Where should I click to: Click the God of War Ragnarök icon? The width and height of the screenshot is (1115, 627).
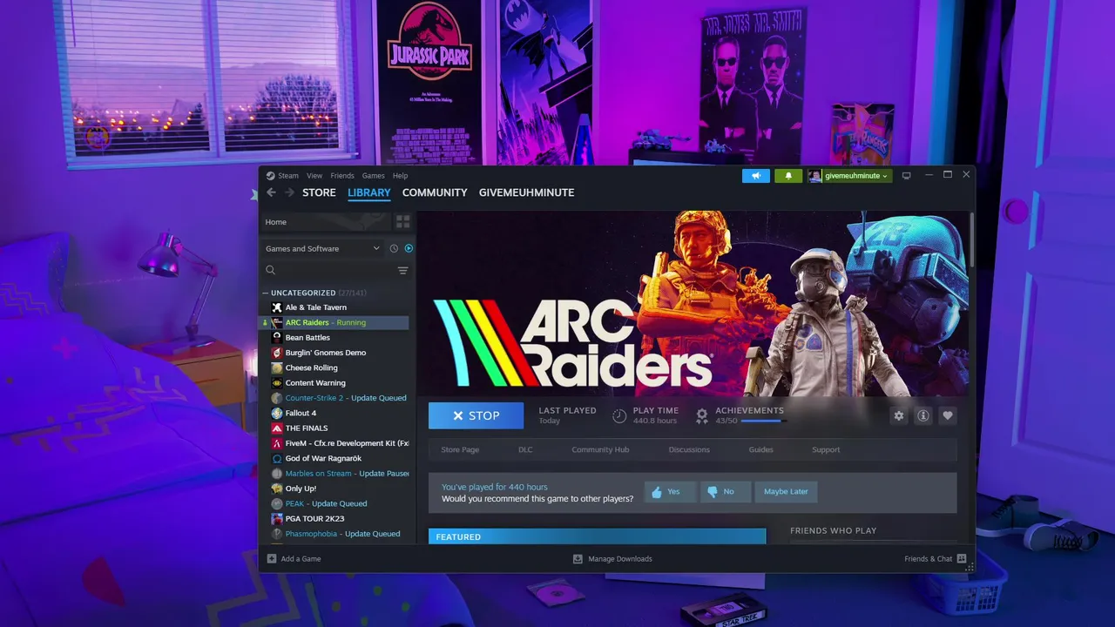tap(277, 458)
